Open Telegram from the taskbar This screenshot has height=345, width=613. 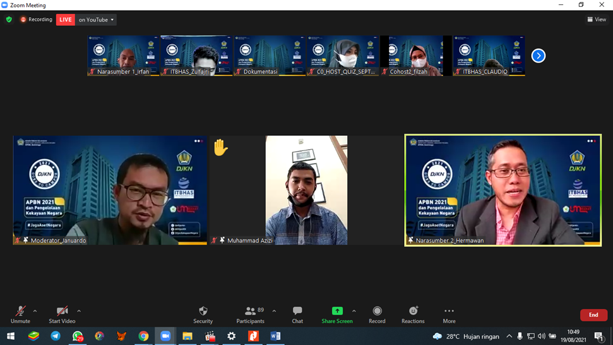[x=56, y=336]
